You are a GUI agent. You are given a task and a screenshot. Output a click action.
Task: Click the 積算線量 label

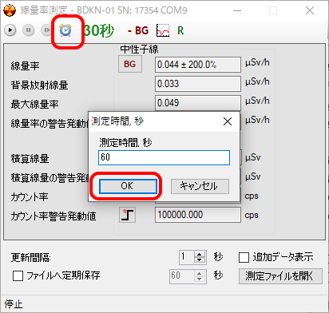(x=30, y=159)
